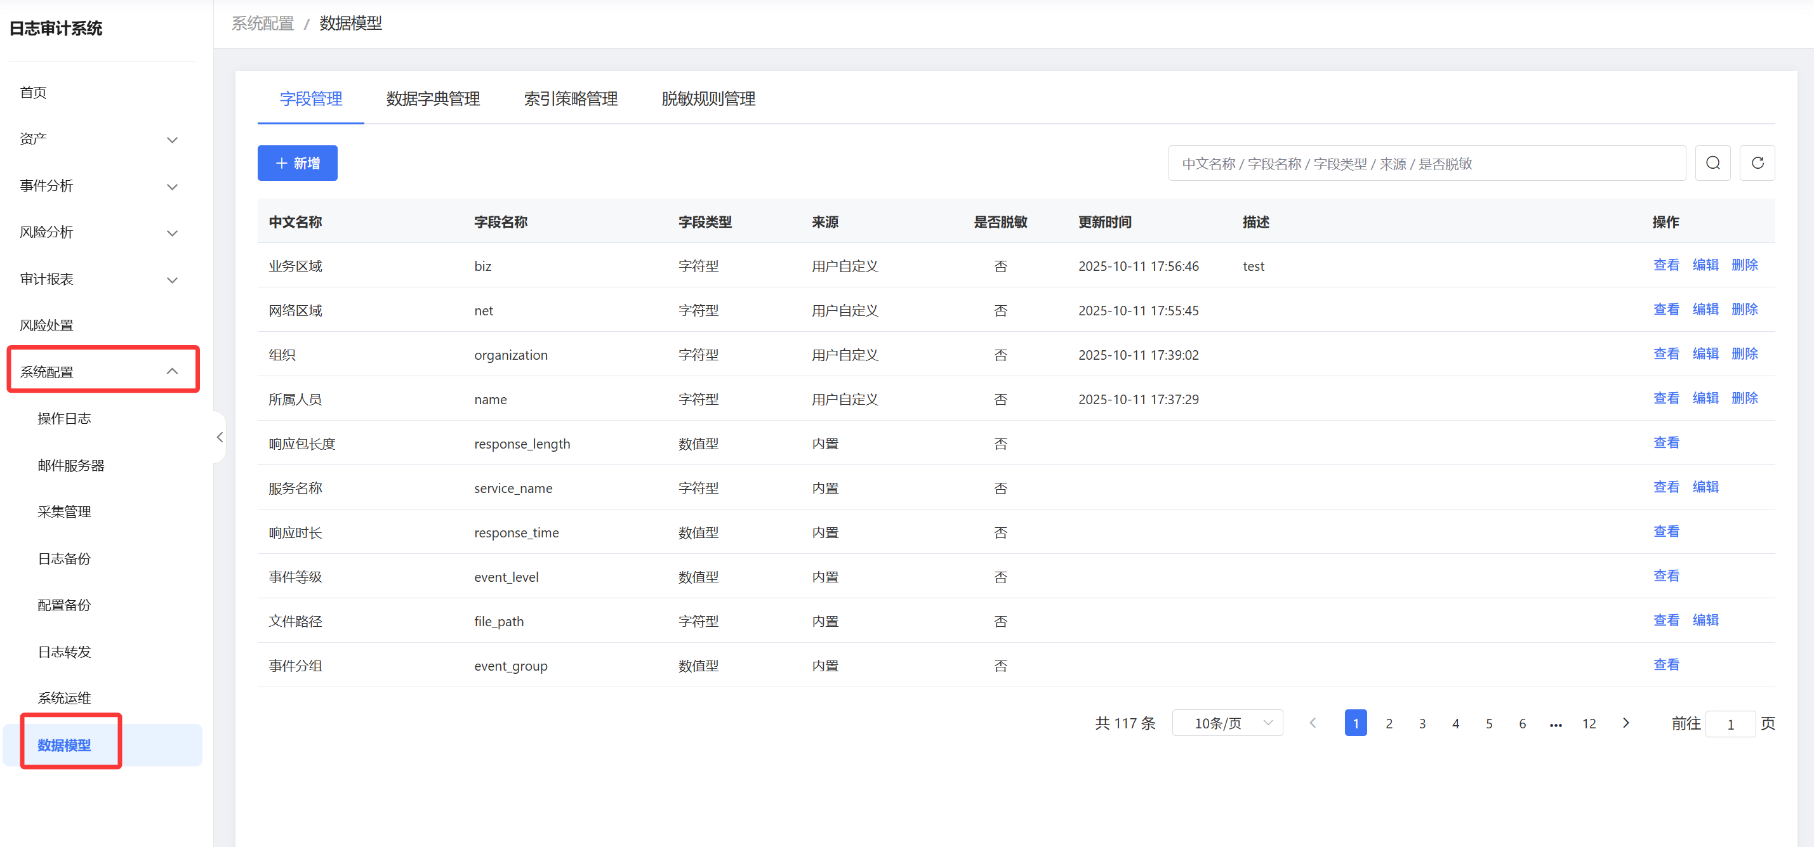Switch to the 数据字典管理 tab
1814x847 pixels.
click(432, 98)
